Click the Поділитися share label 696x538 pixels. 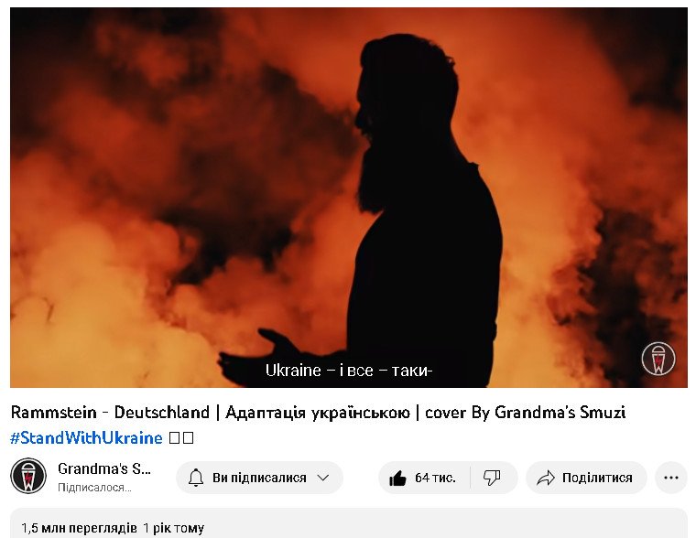point(597,478)
